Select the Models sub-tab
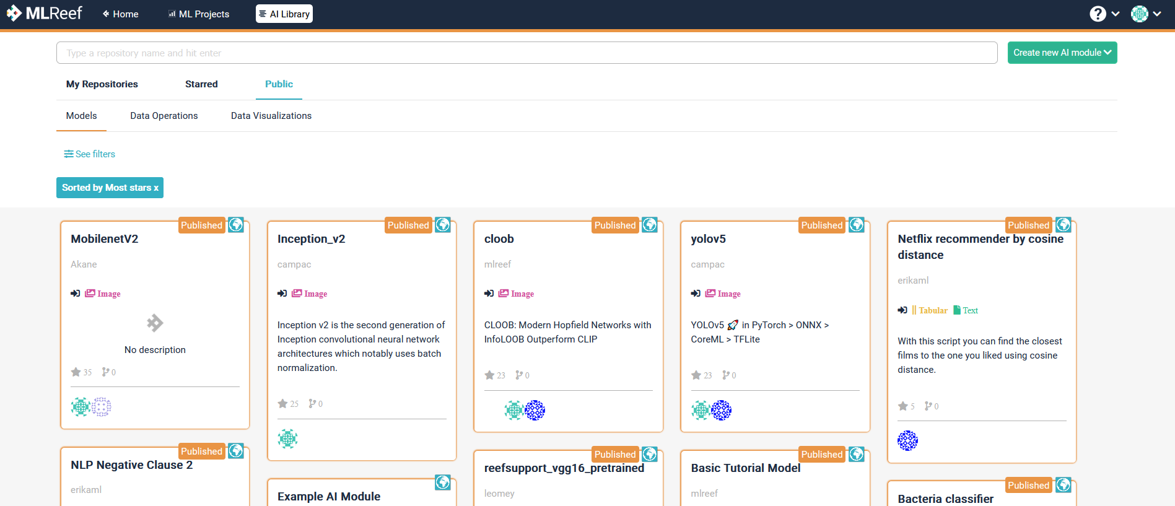1175x506 pixels. pos(81,116)
